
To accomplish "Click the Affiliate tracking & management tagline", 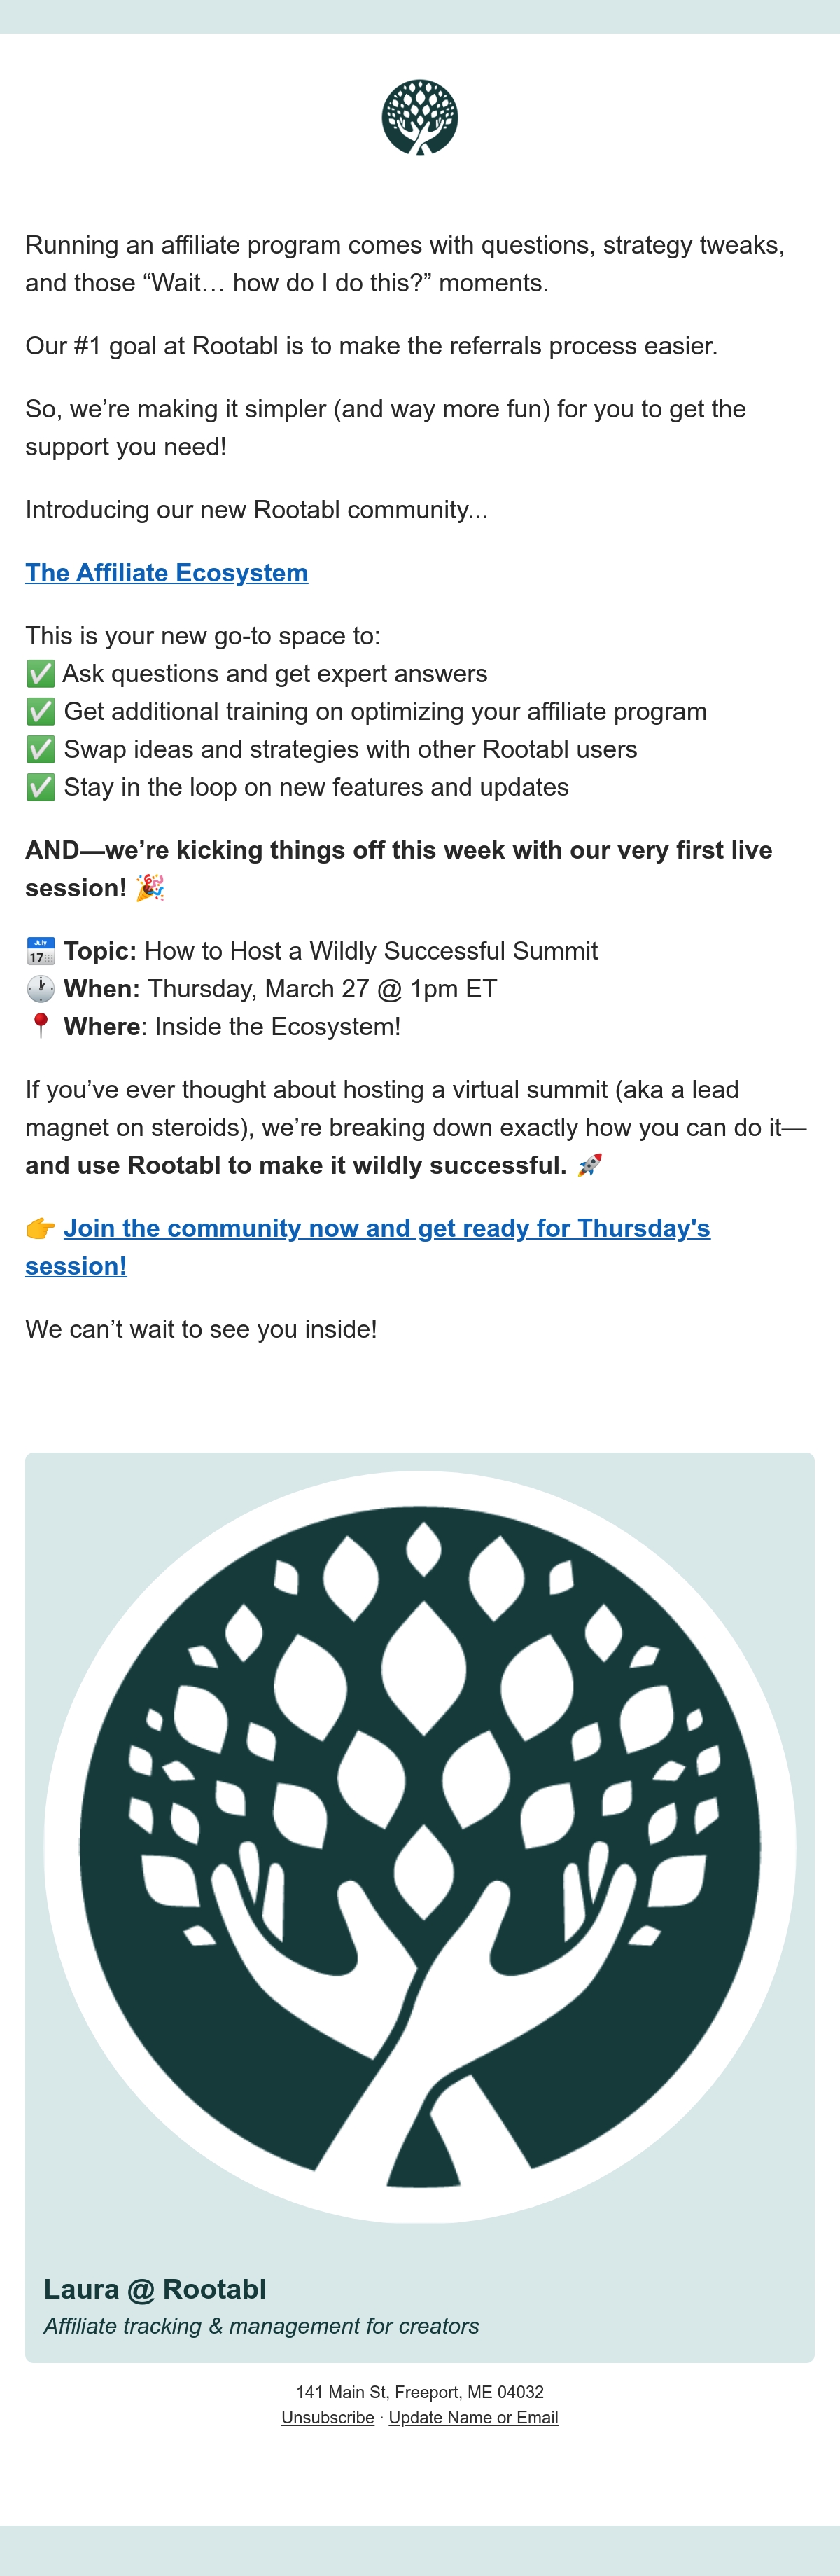I will point(261,2326).
